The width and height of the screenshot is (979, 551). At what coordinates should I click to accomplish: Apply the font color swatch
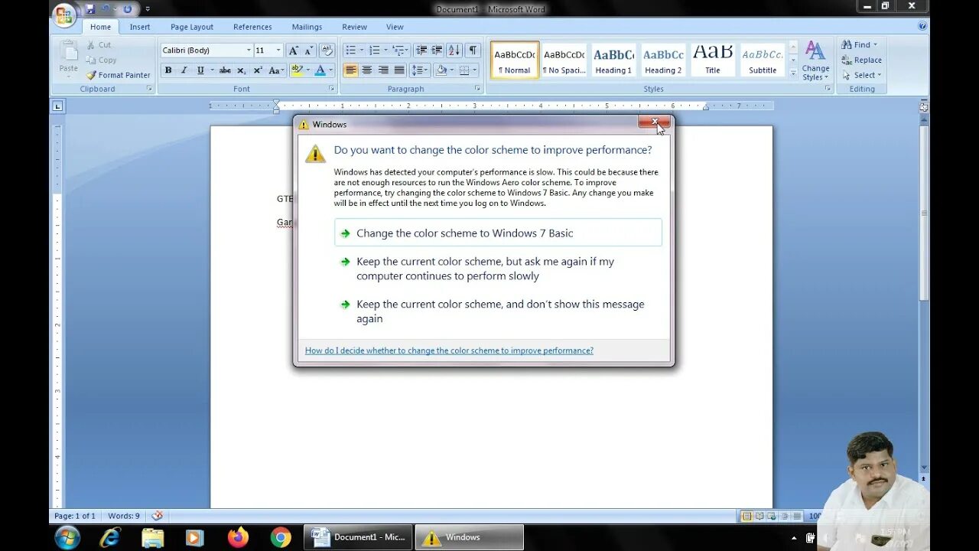(x=320, y=70)
